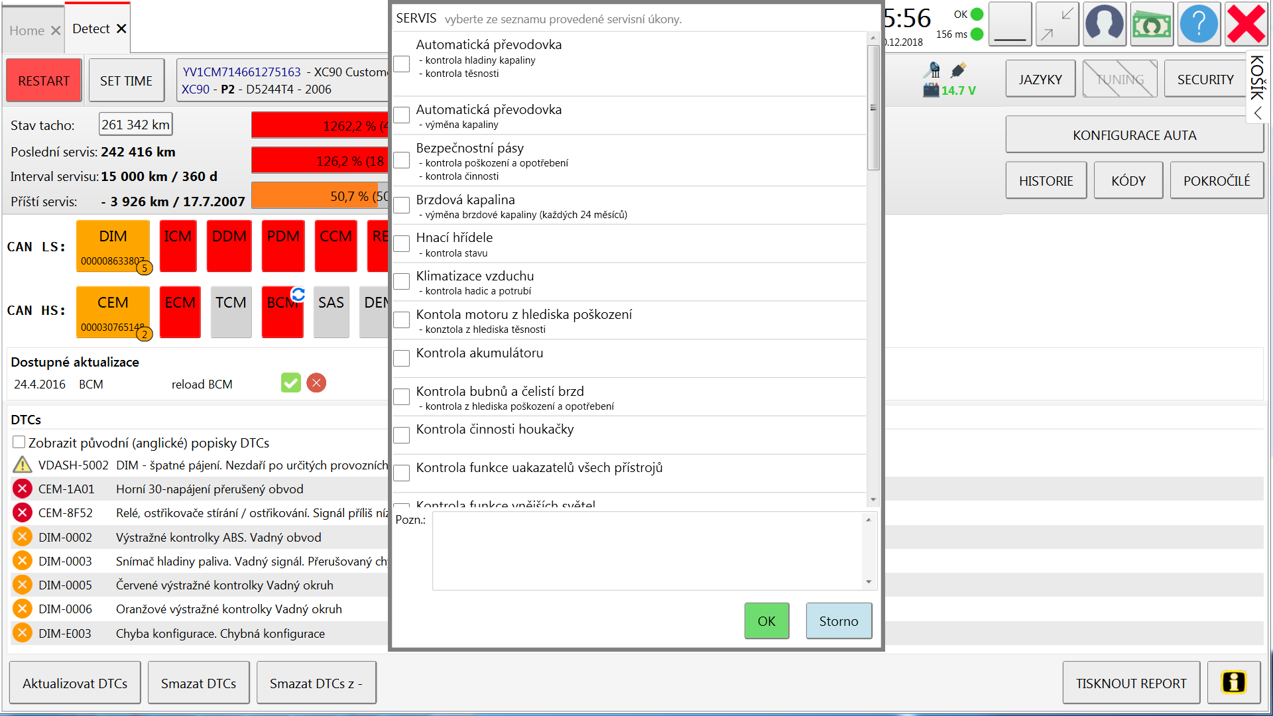Check Brzdová kapalina service checkbox

click(401, 206)
